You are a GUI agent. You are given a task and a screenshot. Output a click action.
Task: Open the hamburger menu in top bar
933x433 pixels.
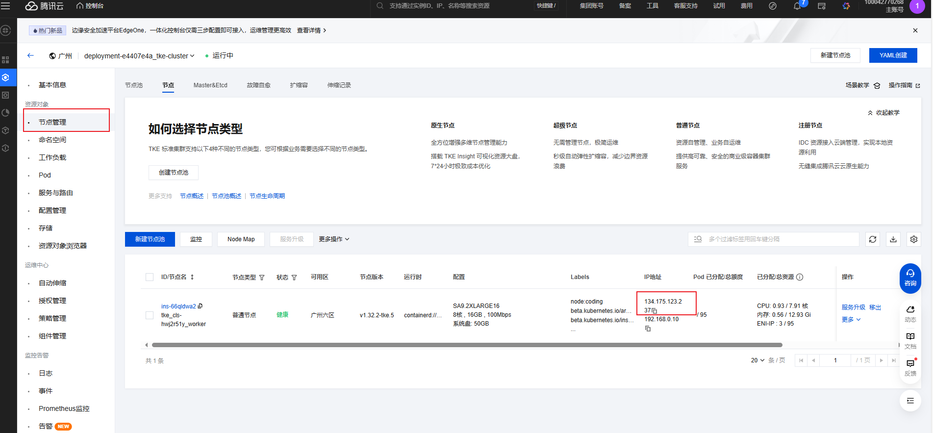click(x=5, y=6)
